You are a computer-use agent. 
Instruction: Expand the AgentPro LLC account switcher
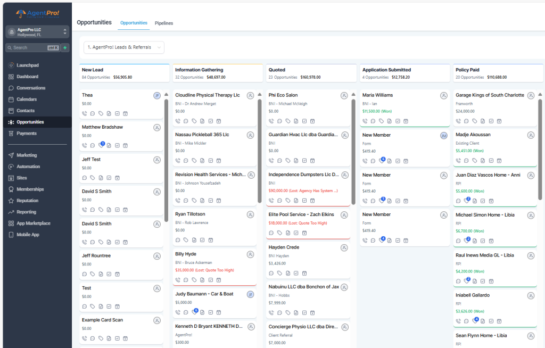pyautogui.click(x=38, y=32)
